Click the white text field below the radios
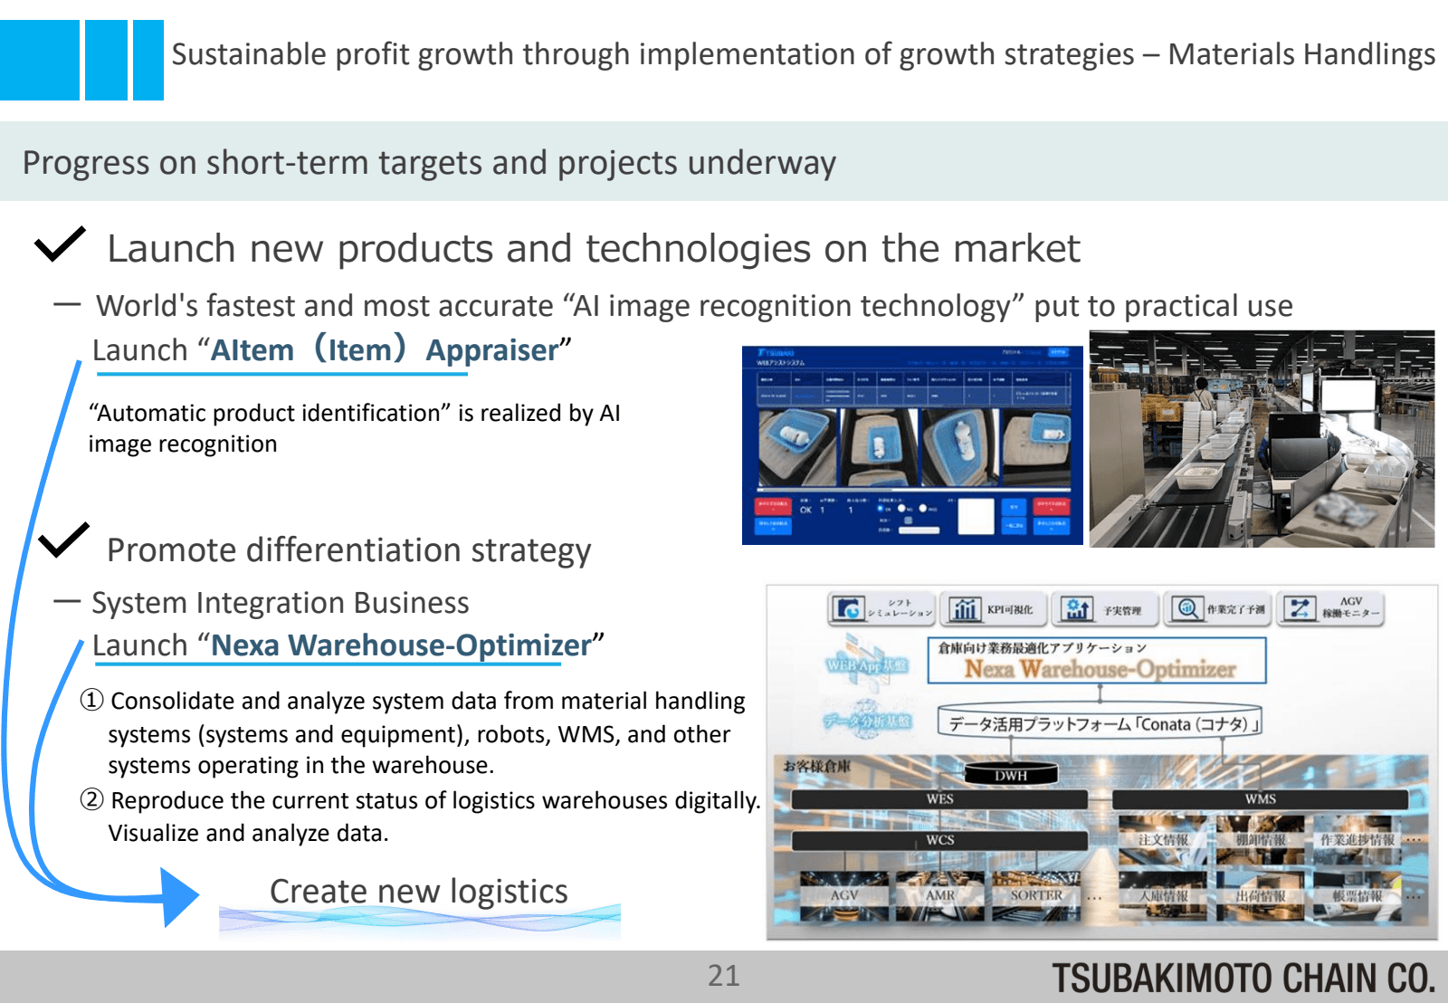The height and width of the screenshot is (1003, 1448). tap(919, 530)
